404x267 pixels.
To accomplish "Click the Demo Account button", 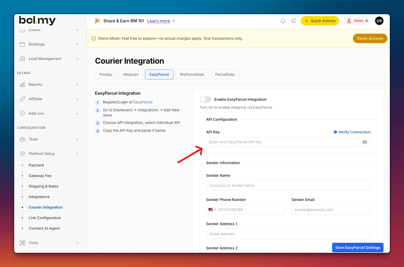I will click(x=370, y=38).
